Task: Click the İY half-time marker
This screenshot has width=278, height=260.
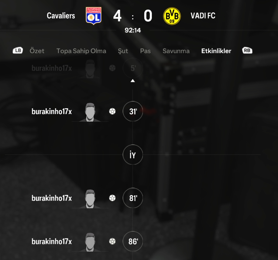Action: 133,154
